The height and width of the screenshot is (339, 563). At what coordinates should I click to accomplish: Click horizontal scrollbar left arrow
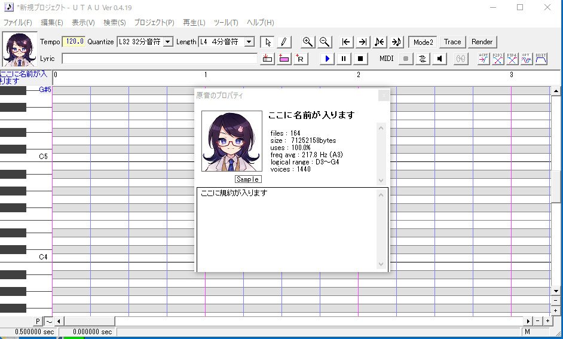[59, 321]
